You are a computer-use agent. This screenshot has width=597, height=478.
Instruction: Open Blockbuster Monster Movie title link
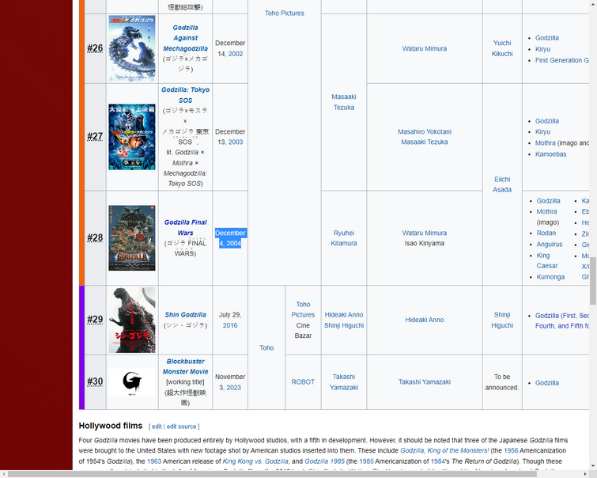[185, 366]
